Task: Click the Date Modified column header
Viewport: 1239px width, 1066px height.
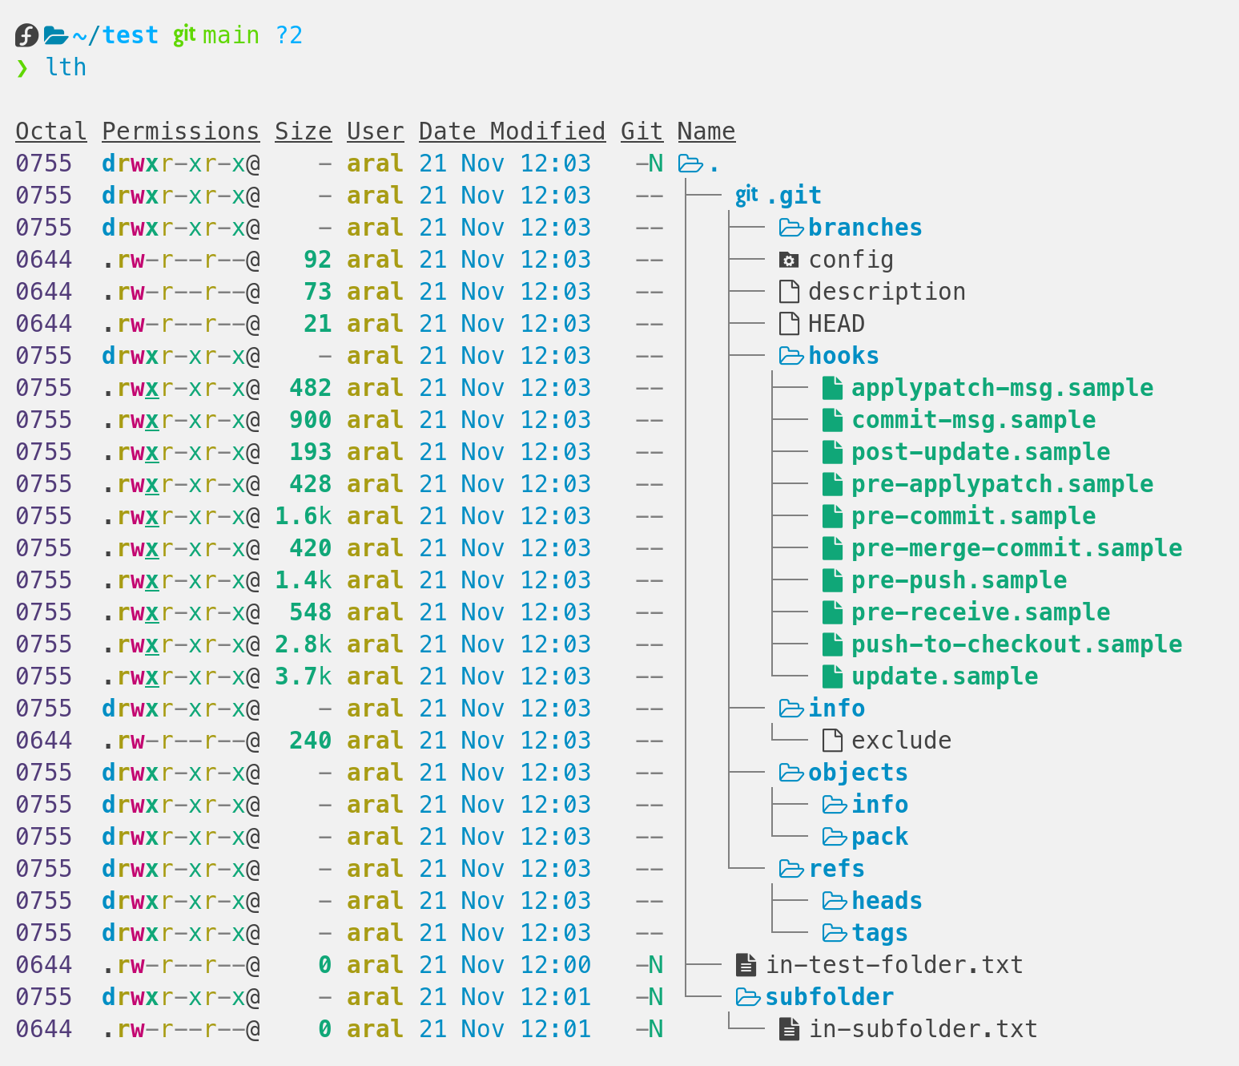Action: [512, 131]
